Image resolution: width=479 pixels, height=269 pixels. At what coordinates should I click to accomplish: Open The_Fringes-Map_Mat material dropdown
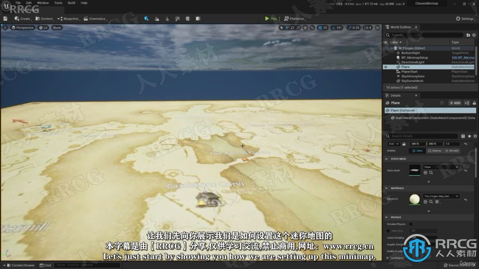[x=441, y=196]
